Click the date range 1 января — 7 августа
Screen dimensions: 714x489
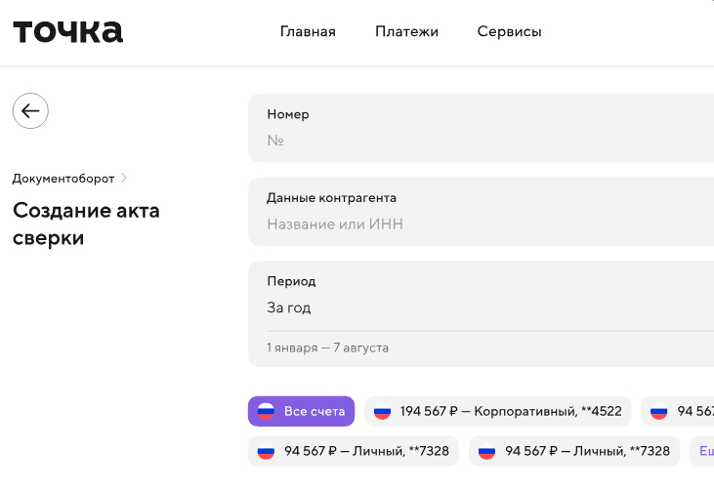point(327,347)
